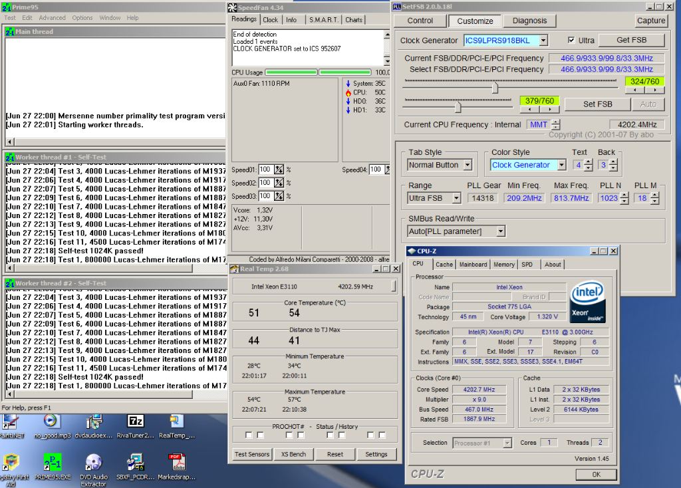Switch to SpeedFan Clock tab
Viewport: 681px width, 488px height.
270,19
